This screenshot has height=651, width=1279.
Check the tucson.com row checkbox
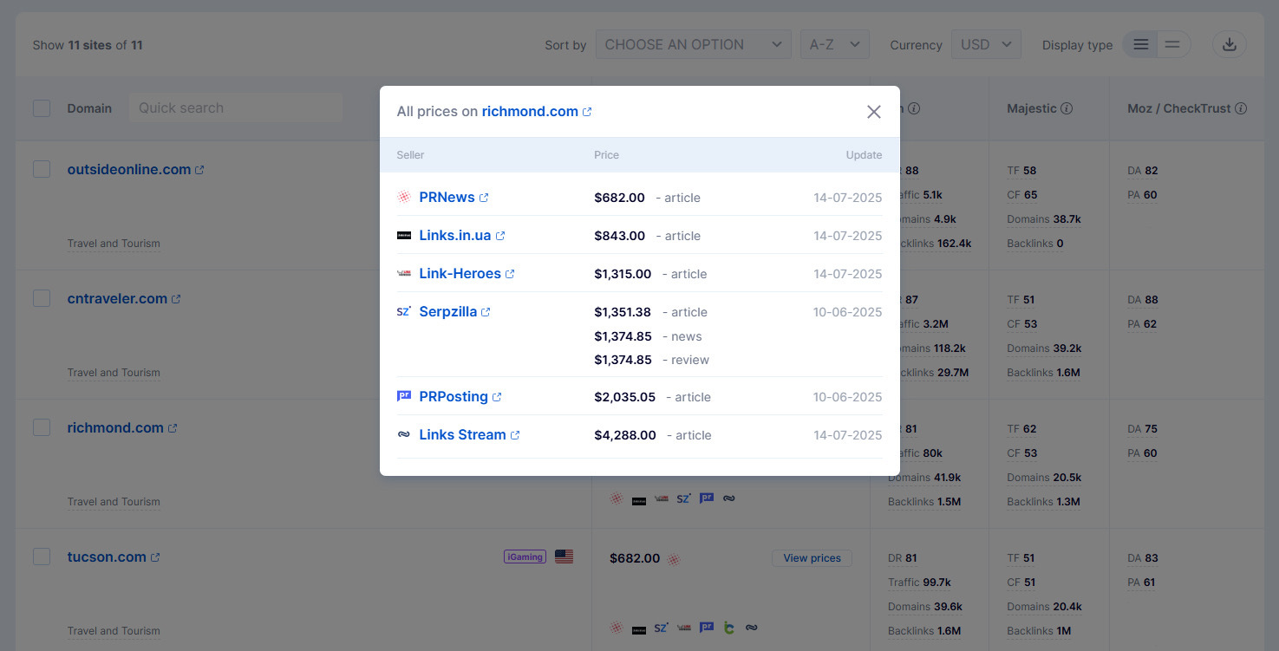point(42,557)
